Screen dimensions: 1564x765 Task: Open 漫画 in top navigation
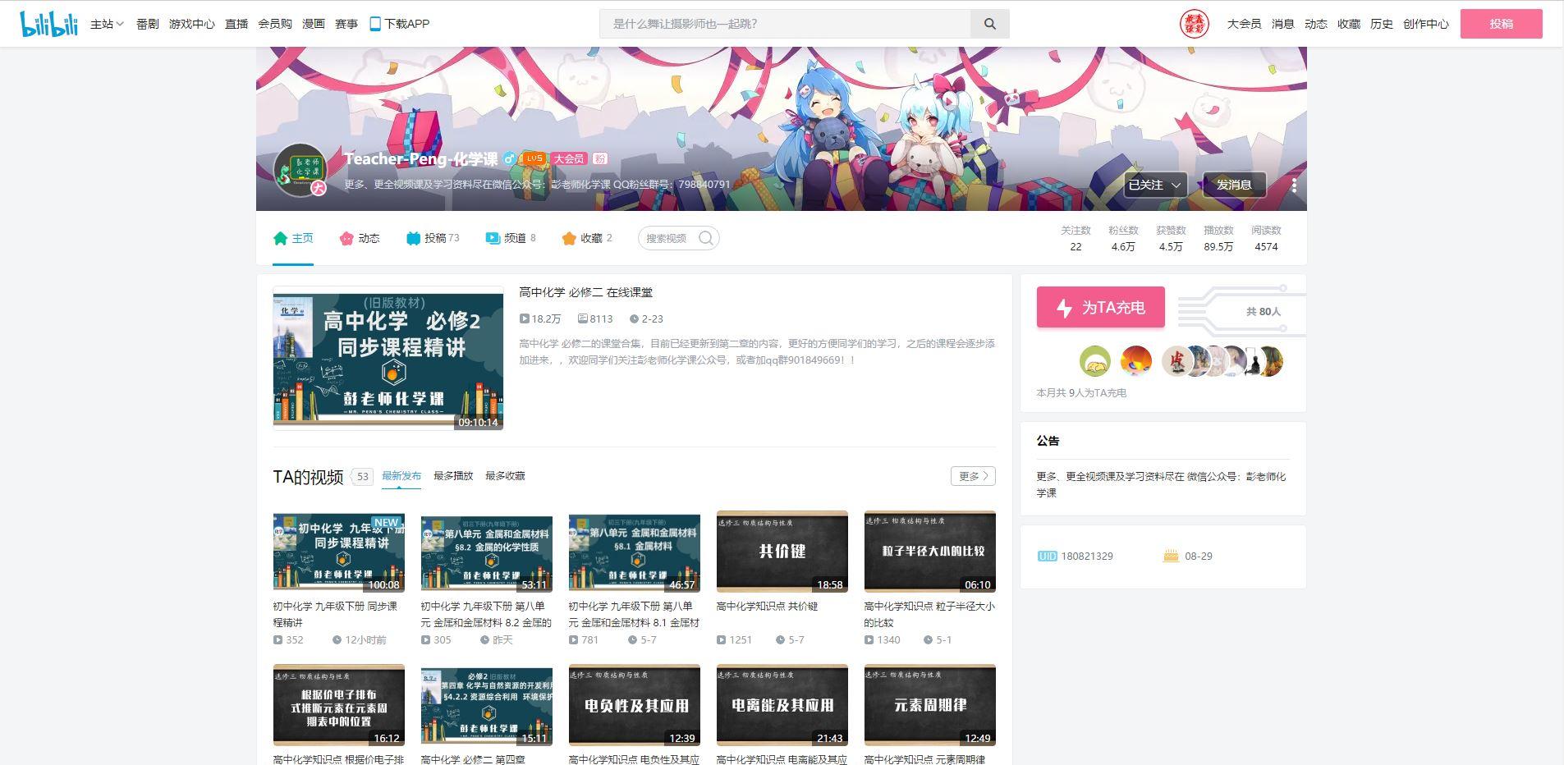coord(314,24)
